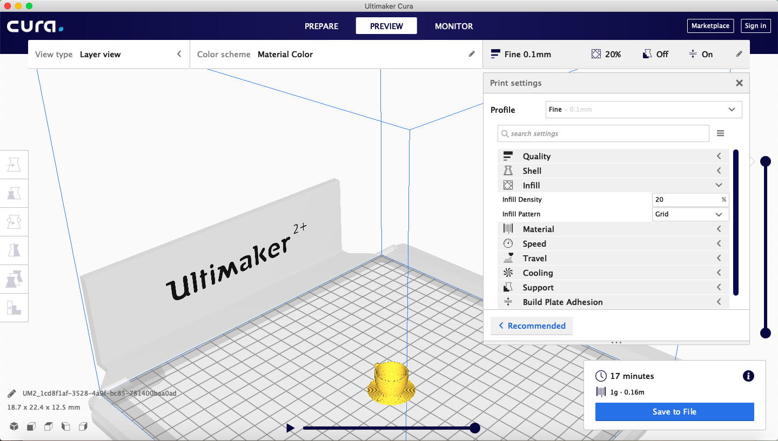Click the simulation path slider handle
This screenshot has height=441, width=778.
coord(475,428)
